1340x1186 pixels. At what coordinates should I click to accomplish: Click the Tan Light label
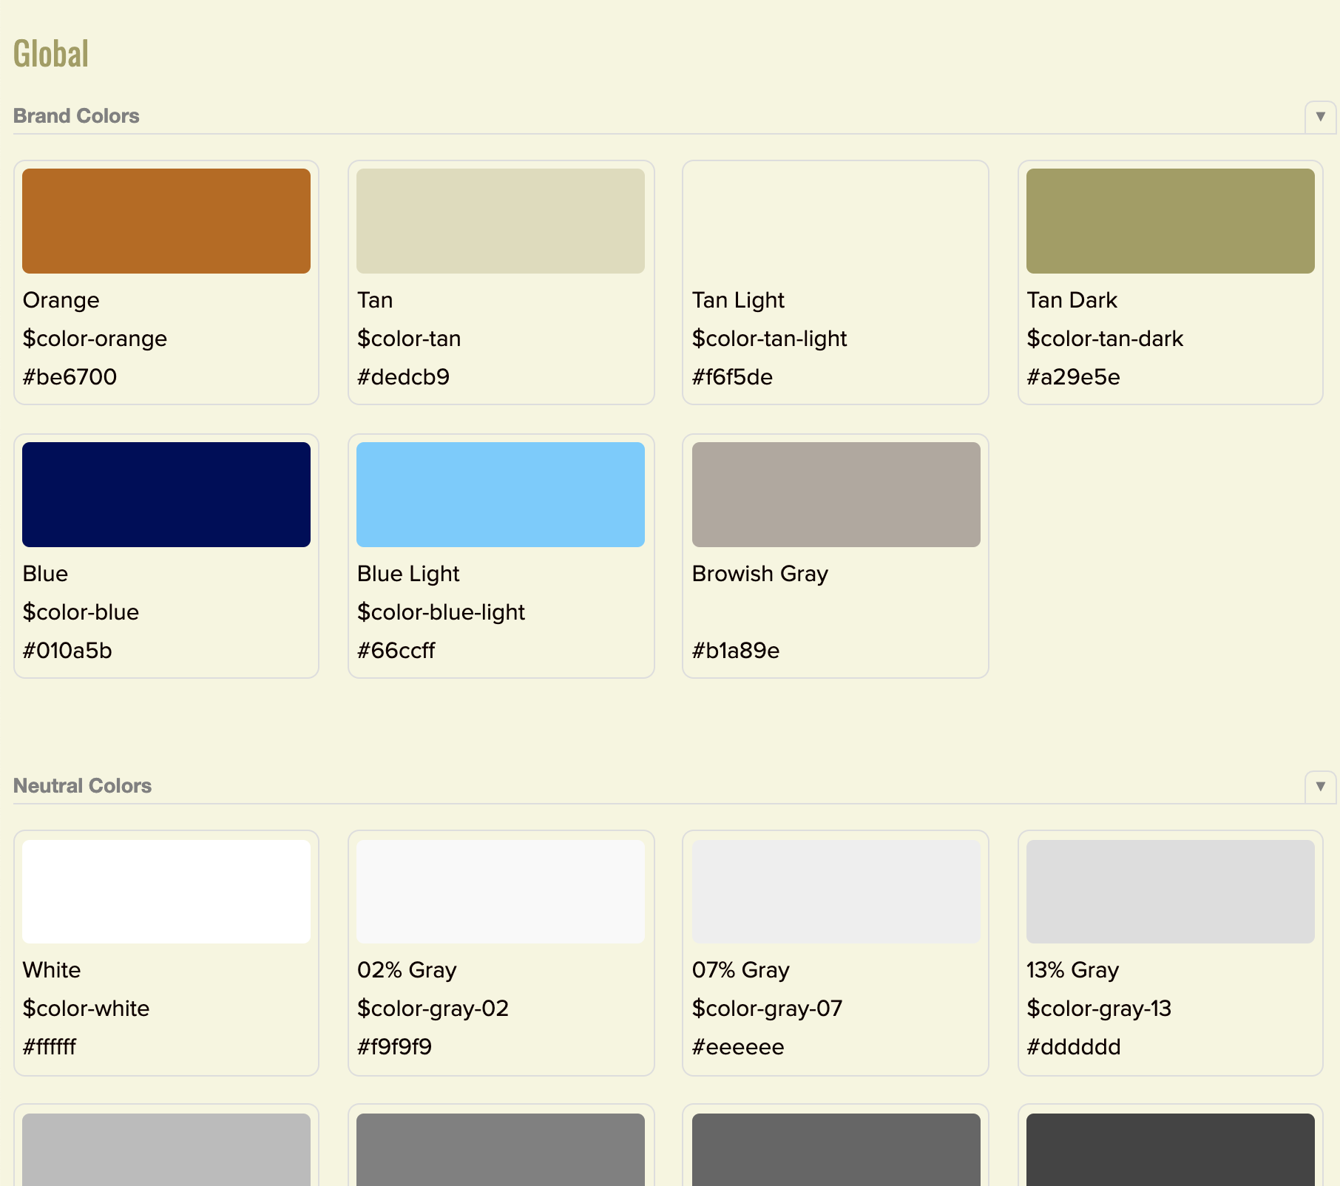738,300
